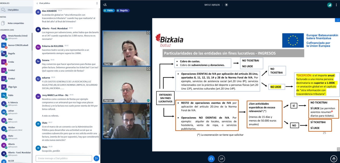Open the connection status indicator
340x163 pixels.
pos(329,5)
